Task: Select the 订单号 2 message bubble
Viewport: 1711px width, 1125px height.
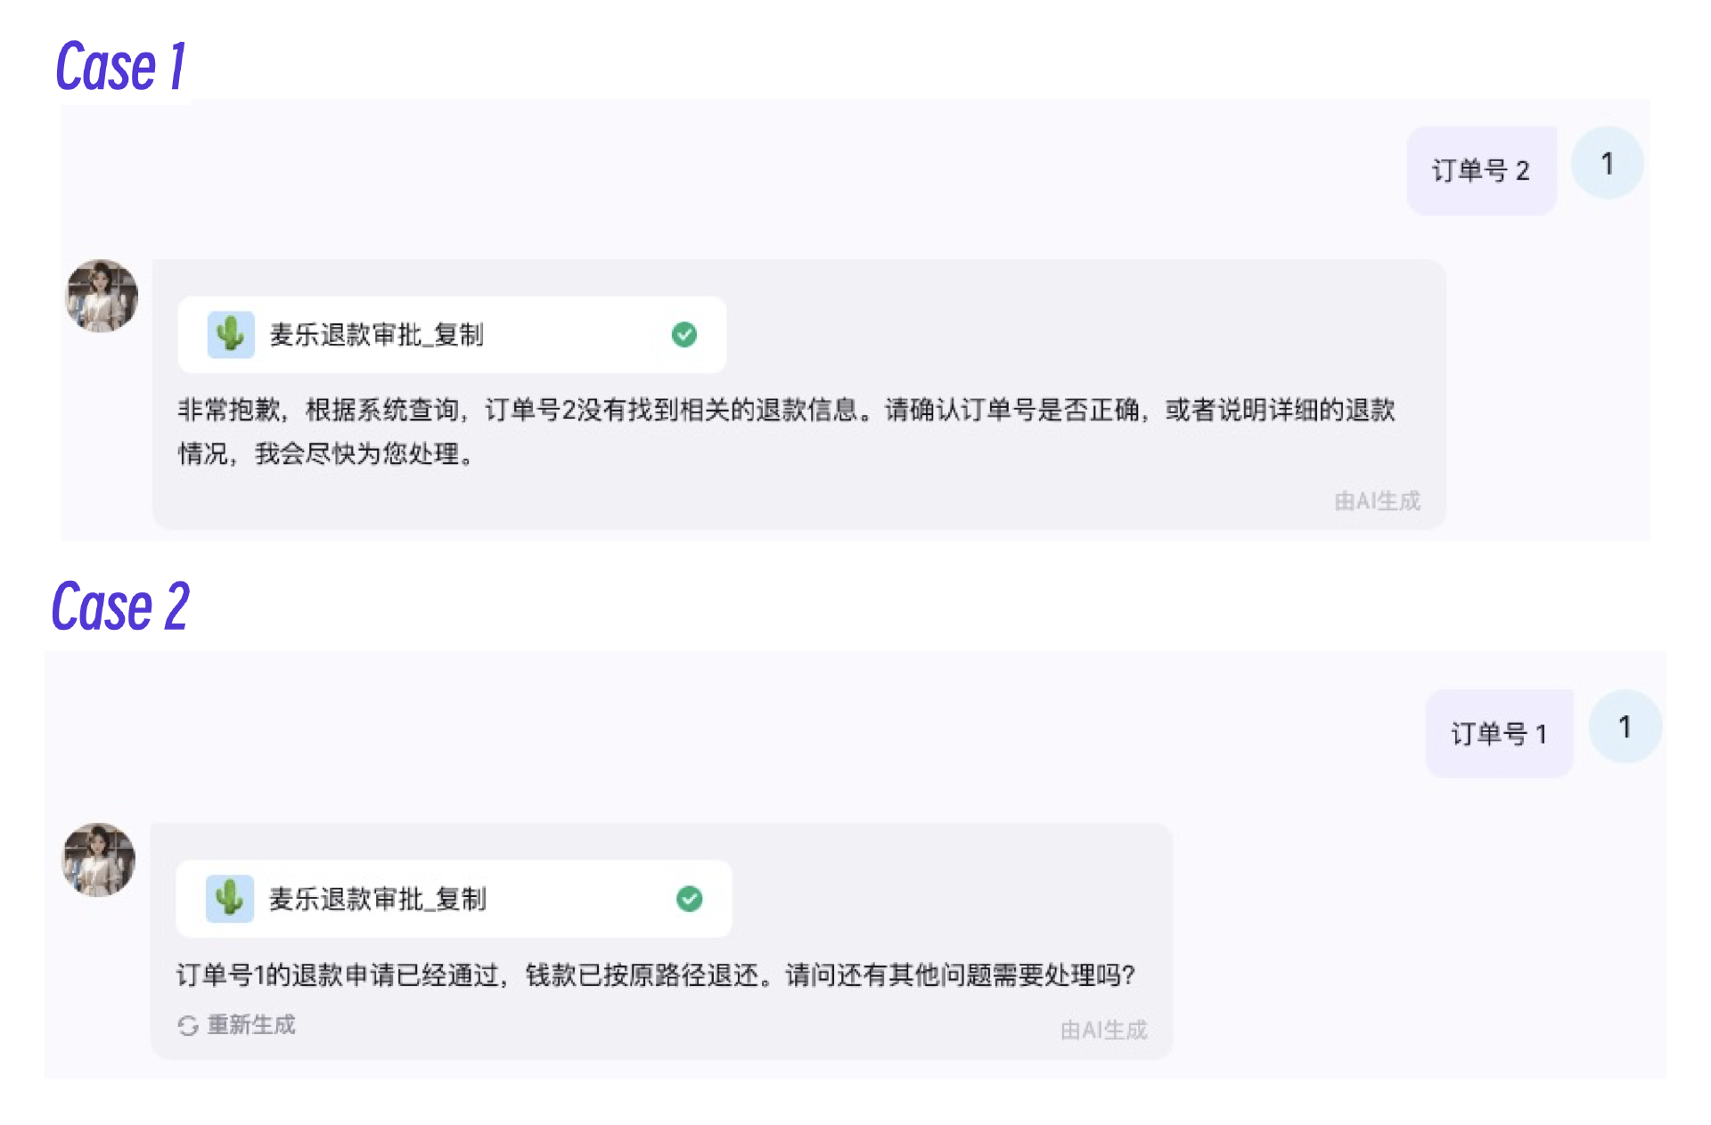Action: click(1480, 170)
